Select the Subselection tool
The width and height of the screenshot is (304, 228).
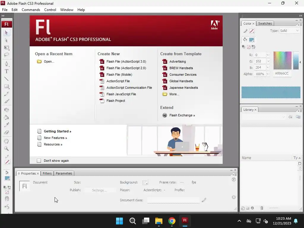pos(7,40)
